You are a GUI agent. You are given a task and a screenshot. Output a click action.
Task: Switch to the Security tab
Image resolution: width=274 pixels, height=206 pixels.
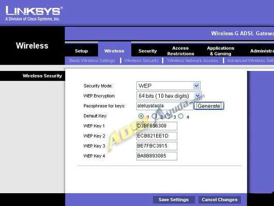click(x=148, y=51)
